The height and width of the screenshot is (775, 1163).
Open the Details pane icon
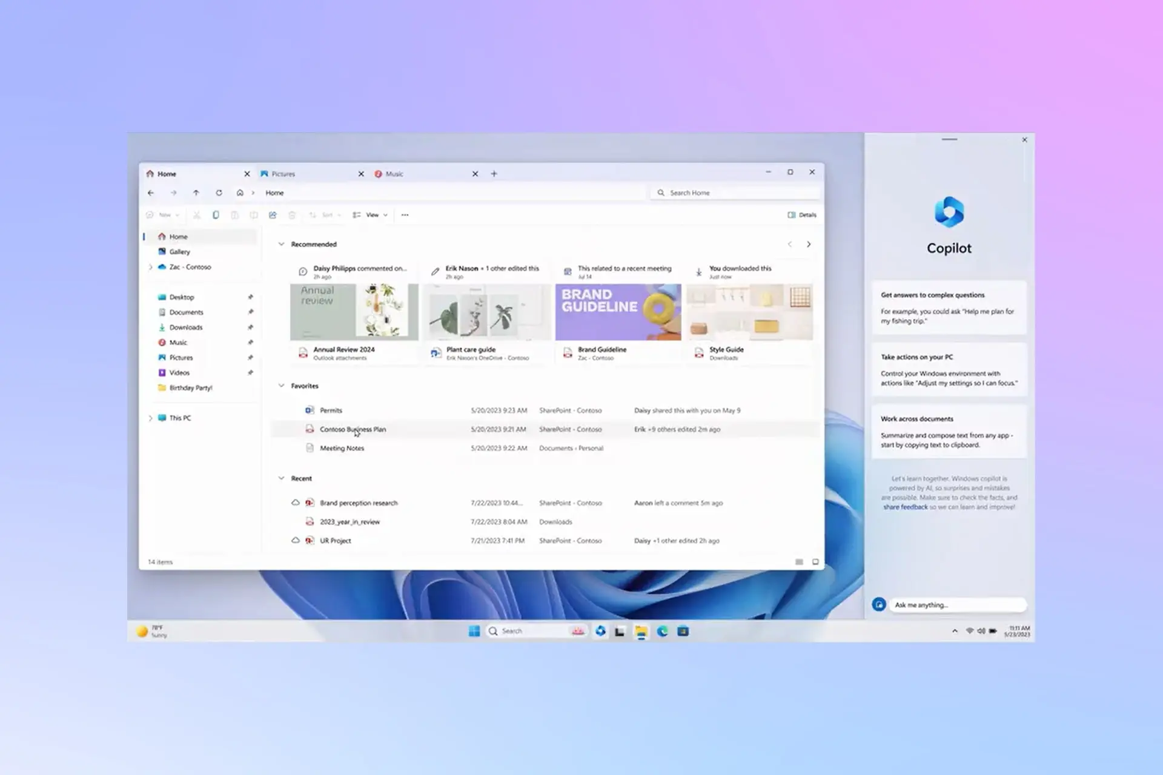792,214
